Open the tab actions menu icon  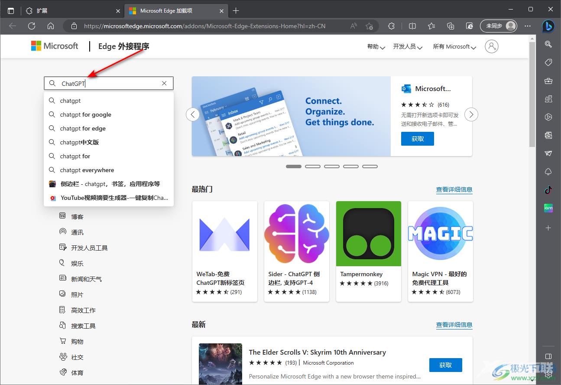click(x=11, y=10)
